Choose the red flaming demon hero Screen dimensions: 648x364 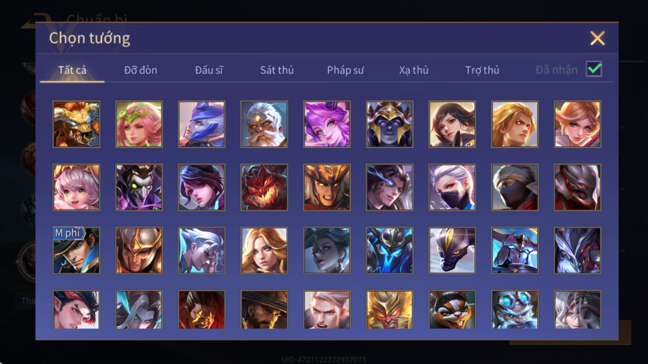click(264, 187)
